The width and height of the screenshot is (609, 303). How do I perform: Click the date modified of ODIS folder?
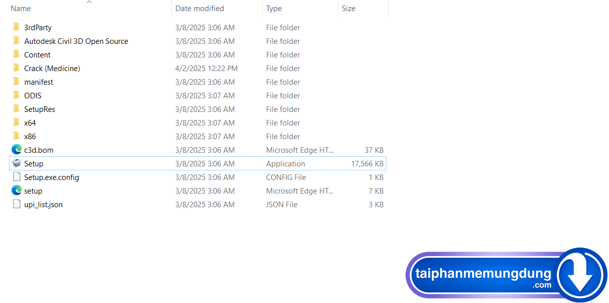tap(205, 96)
